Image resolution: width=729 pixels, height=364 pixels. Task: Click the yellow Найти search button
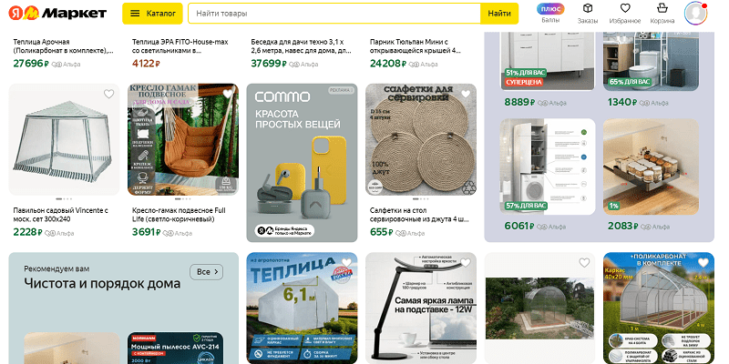point(499,14)
